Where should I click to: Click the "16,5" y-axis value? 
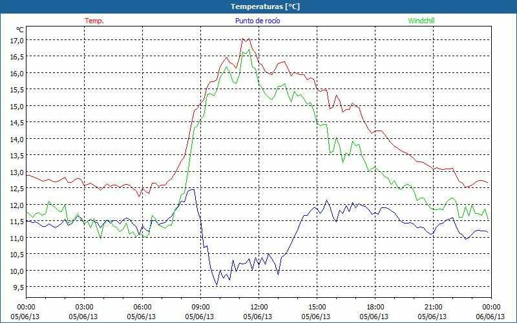click(17, 57)
